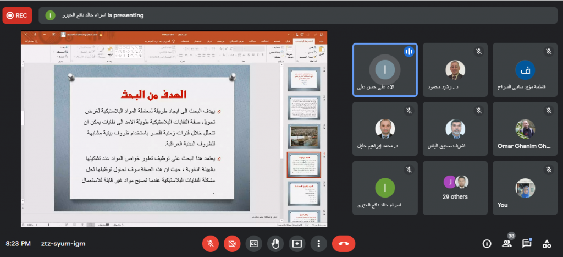Unmute the microphone in the call bar

pyautogui.click(x=210, y=243)
